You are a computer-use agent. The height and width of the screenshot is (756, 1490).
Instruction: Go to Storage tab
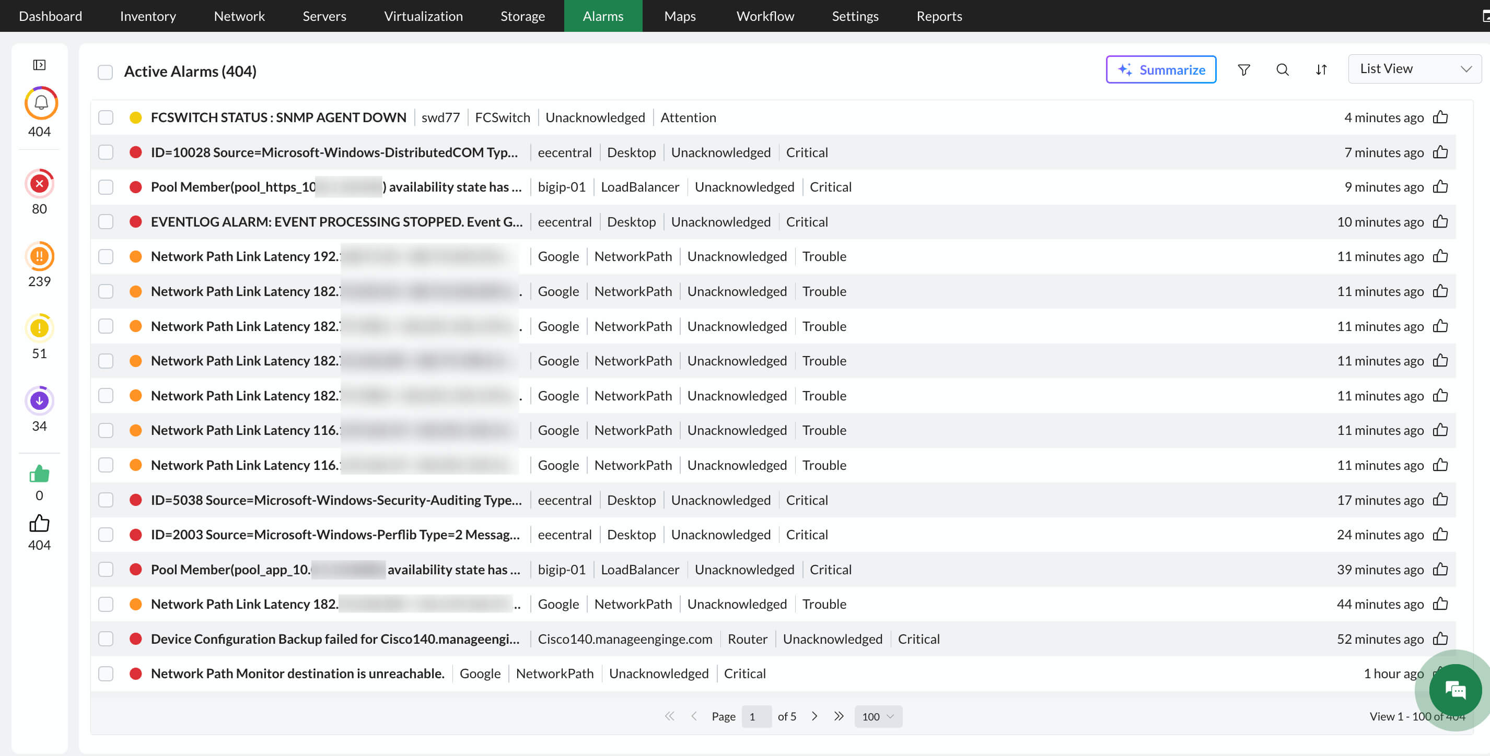[x=523, y=16]
